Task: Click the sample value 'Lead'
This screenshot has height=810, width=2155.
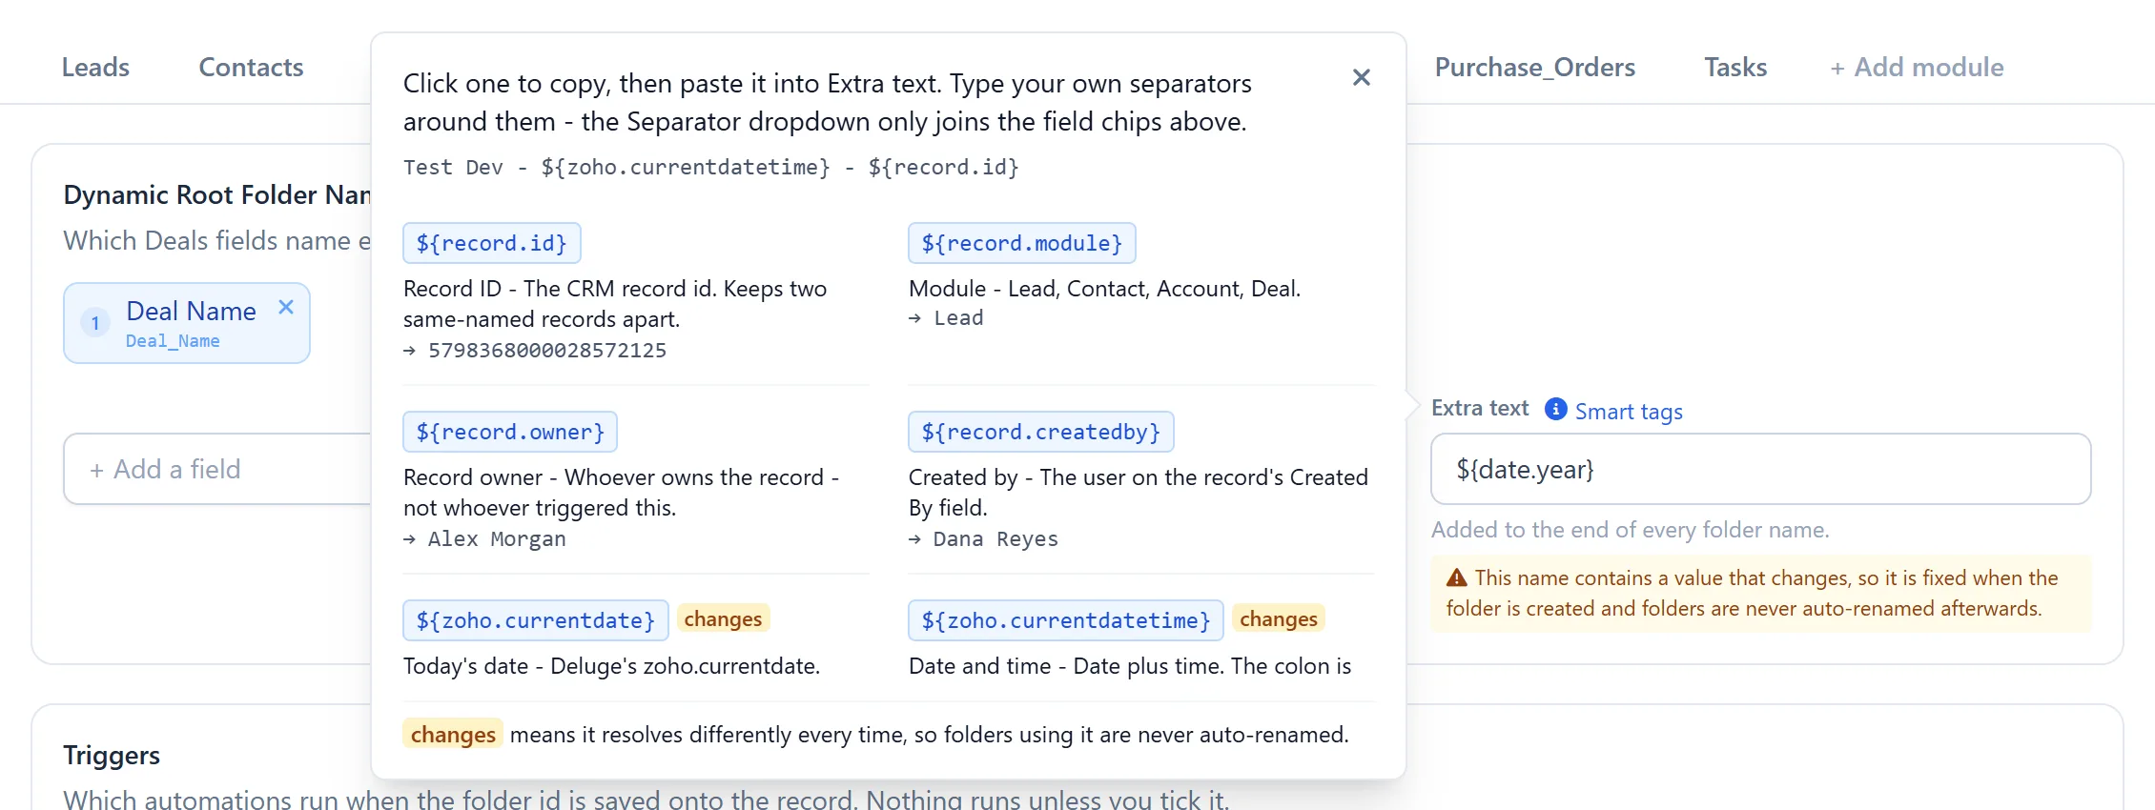Action: tap(958, 317)
